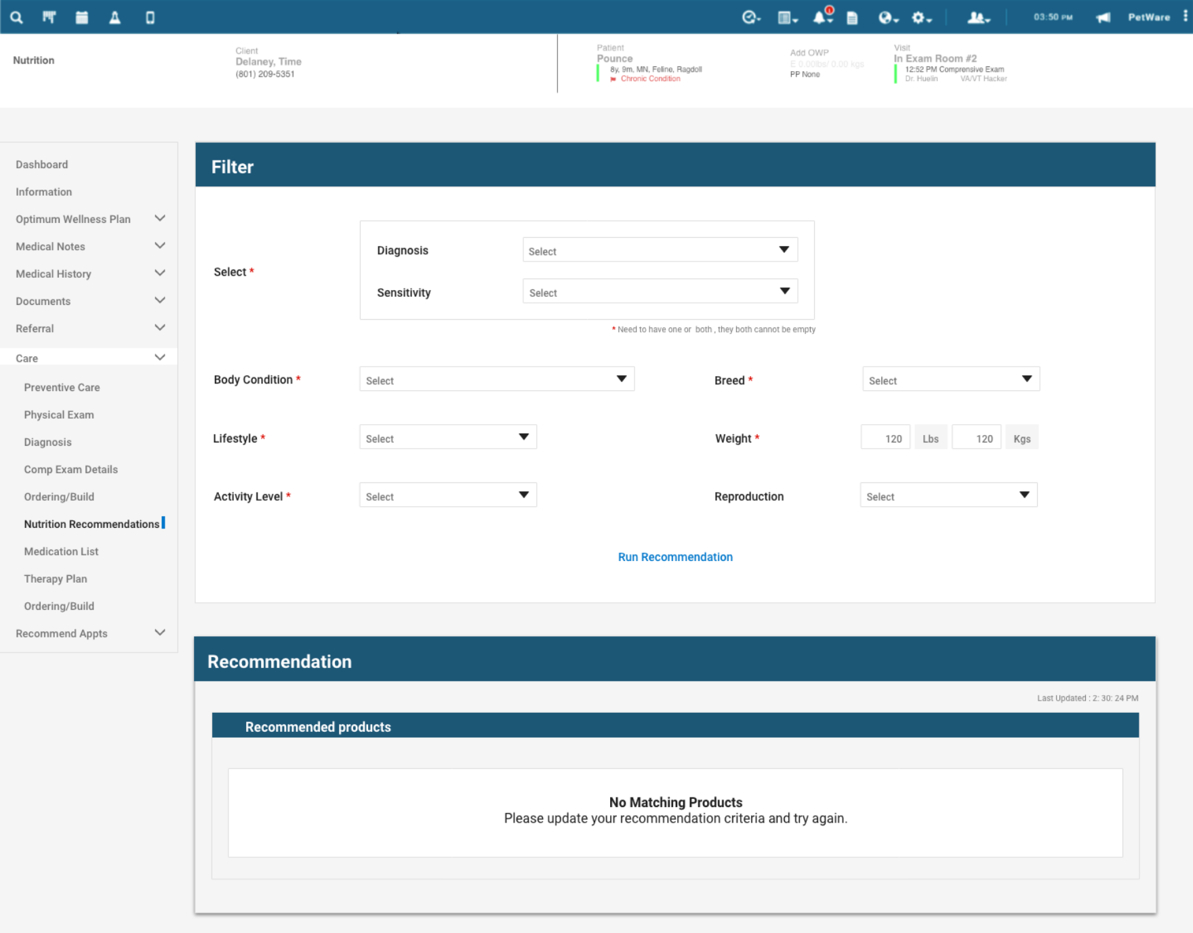
Task: Open the clock check menu icon
Action: coord(751,18)
